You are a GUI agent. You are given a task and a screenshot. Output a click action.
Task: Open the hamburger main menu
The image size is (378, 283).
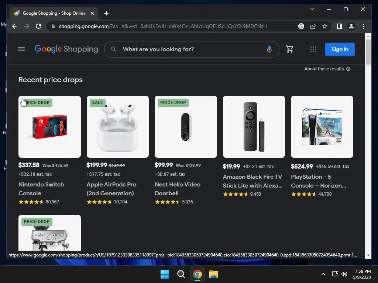coord(21,49)
